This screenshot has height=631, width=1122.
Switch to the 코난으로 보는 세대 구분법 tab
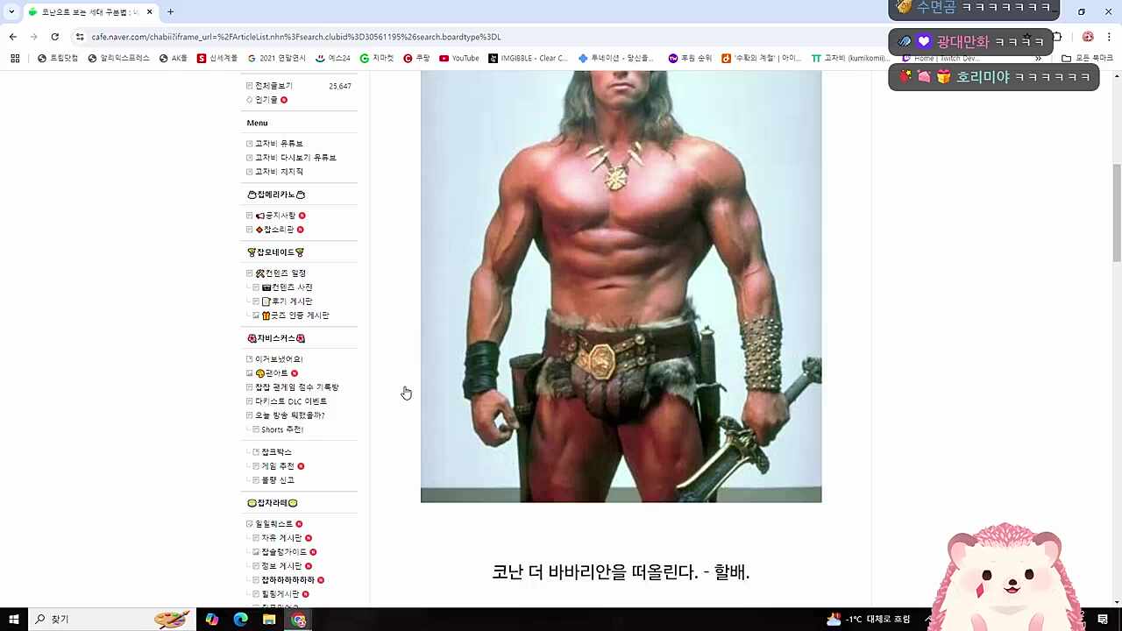click(90, 12)
